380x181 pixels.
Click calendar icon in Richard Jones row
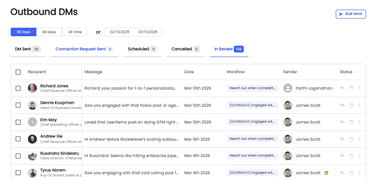(351, 88)
